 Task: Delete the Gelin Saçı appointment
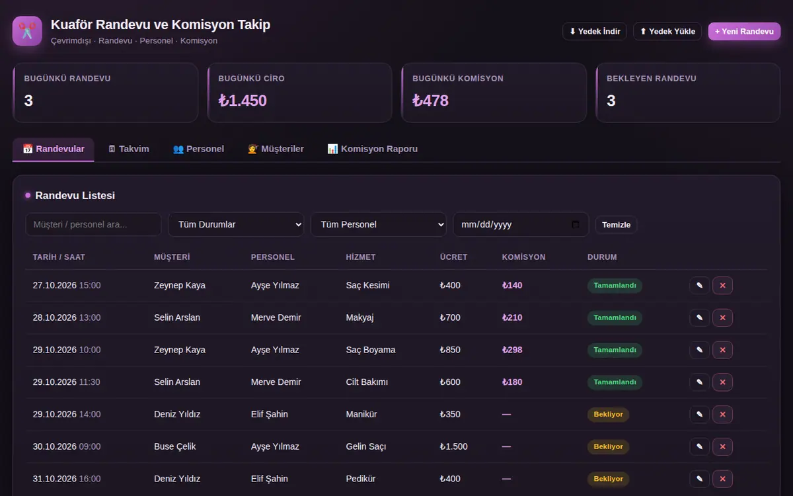[722, 446]
